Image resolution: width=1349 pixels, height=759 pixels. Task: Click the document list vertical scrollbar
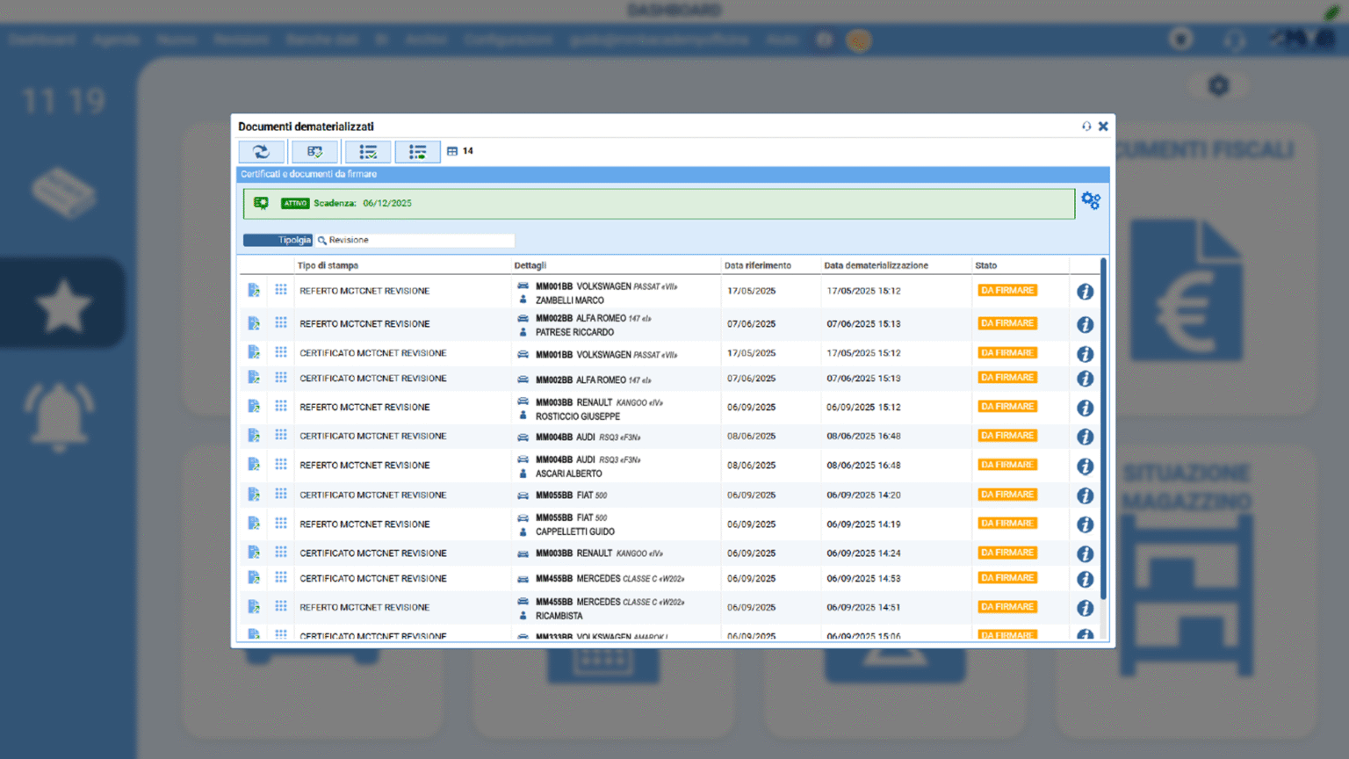[1103, 430]
